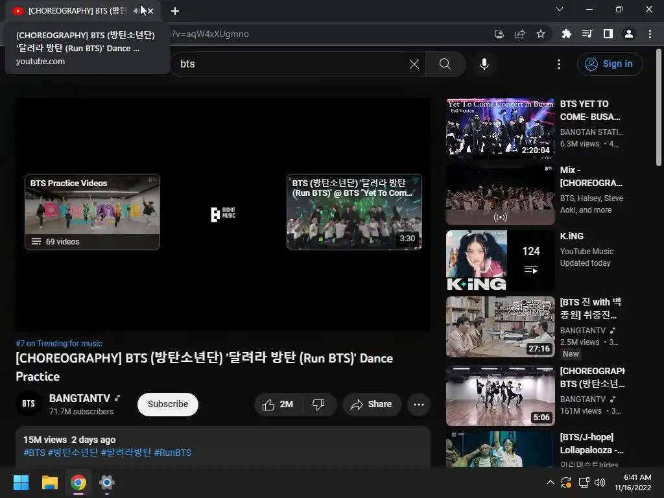The width and height of the screenshot is (664, 498).
Task: Open Mix CHOREOGRAPHY thumbnail
Action: tap(500, 195)
